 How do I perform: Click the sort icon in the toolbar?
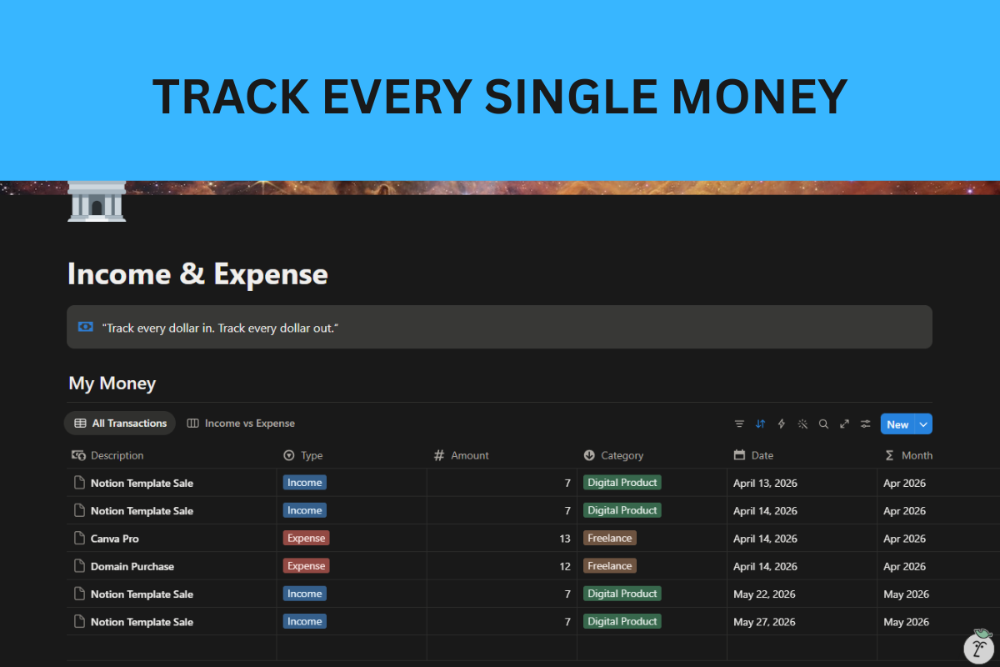point(760,424)
